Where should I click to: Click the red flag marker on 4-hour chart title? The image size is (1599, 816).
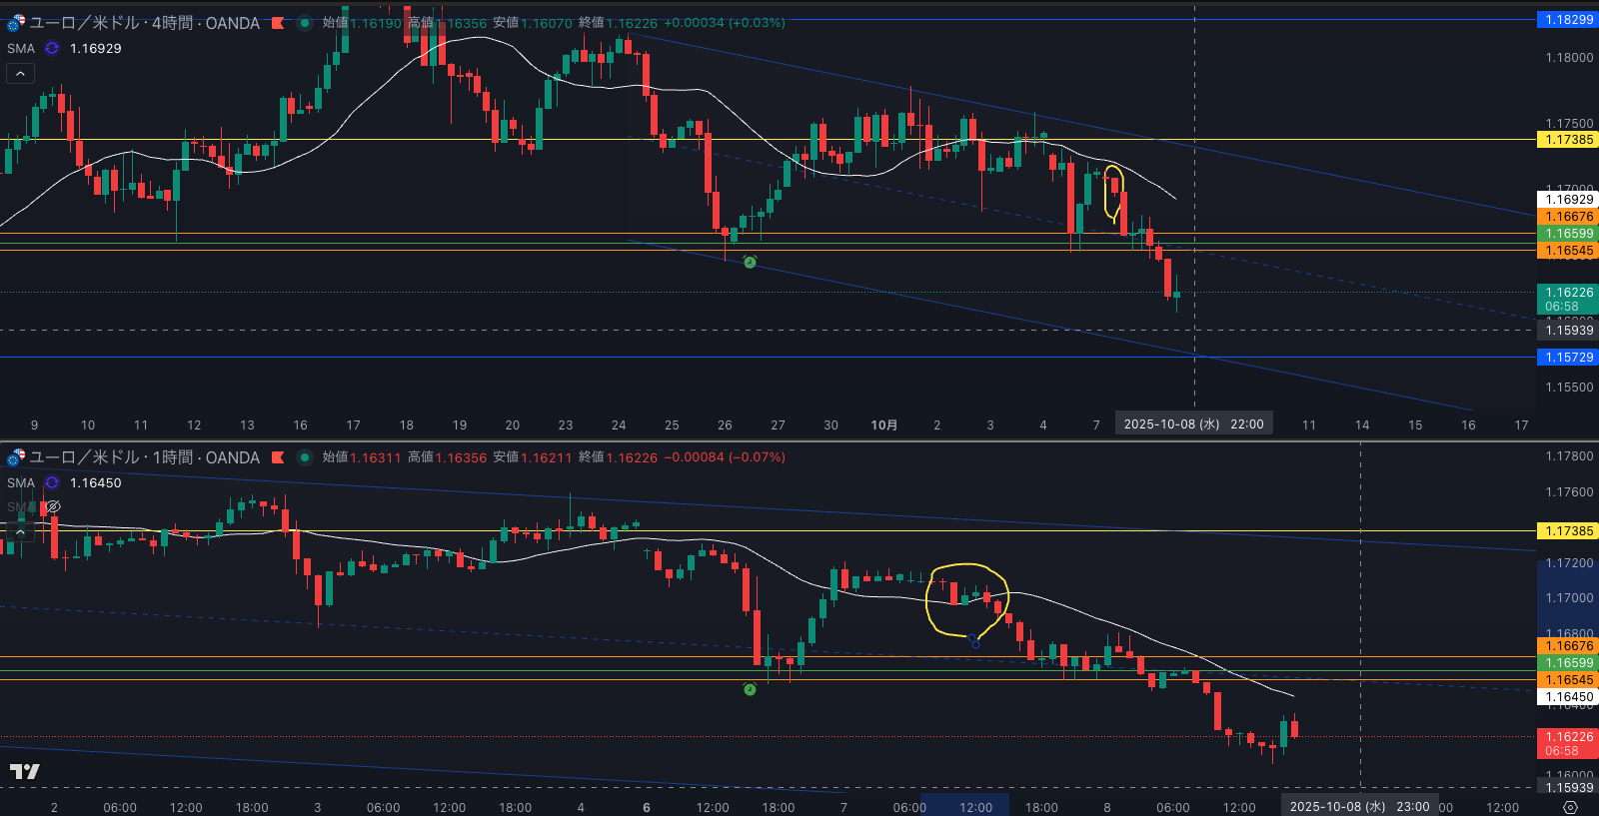coord(278,23)
